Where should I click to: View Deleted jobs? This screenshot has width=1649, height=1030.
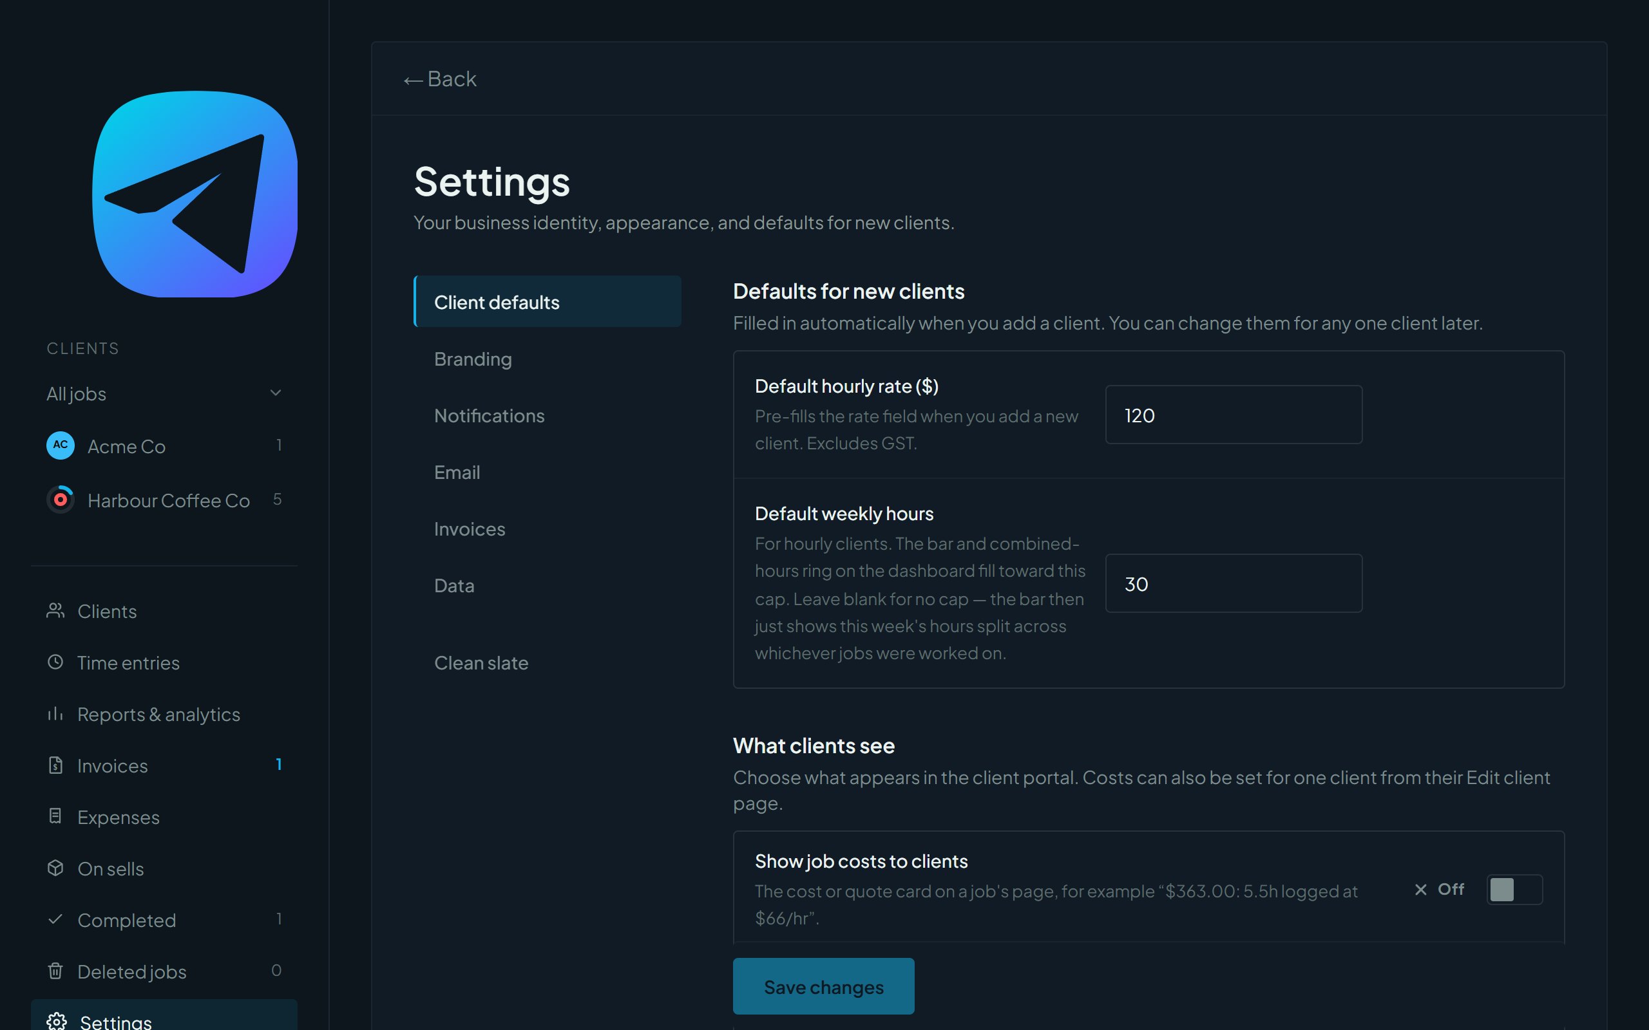click(x=164, y=971)
